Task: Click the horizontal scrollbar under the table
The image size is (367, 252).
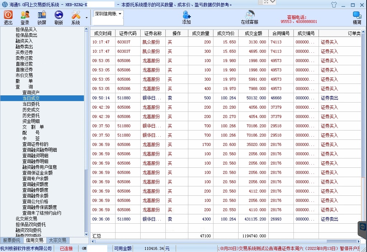Action: click(215, 242)
